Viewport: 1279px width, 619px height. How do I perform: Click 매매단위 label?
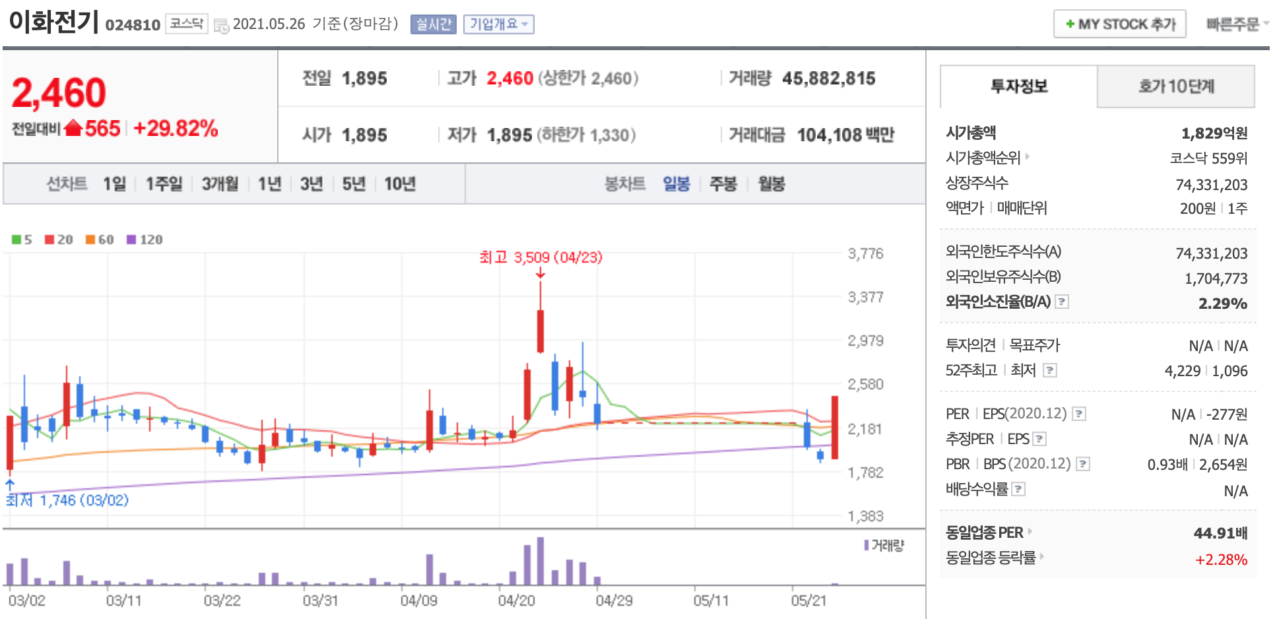tap(1022, 208)
